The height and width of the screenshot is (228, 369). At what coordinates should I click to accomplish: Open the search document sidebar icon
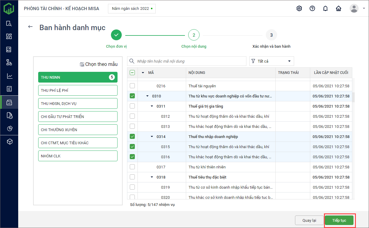pyautogui.click(x=9, y=24)
